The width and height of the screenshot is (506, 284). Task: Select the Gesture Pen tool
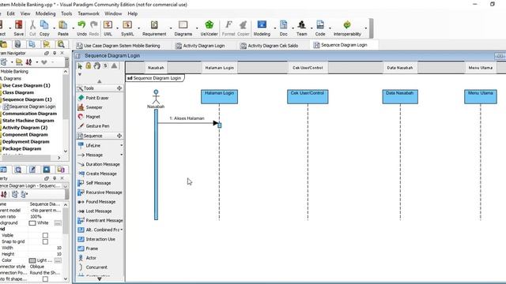pos(97,126)
